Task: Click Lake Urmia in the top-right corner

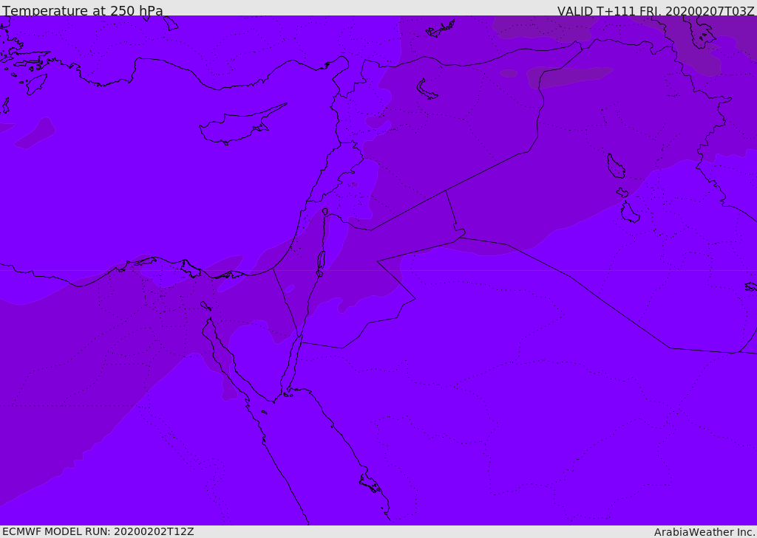Action: pyautogui.click(x=699, y=31)
